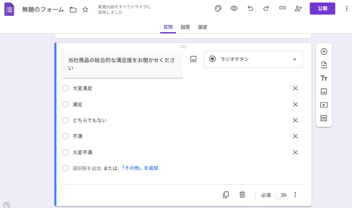
Task: Select the どちらでもない radio option
Action: 66,120
